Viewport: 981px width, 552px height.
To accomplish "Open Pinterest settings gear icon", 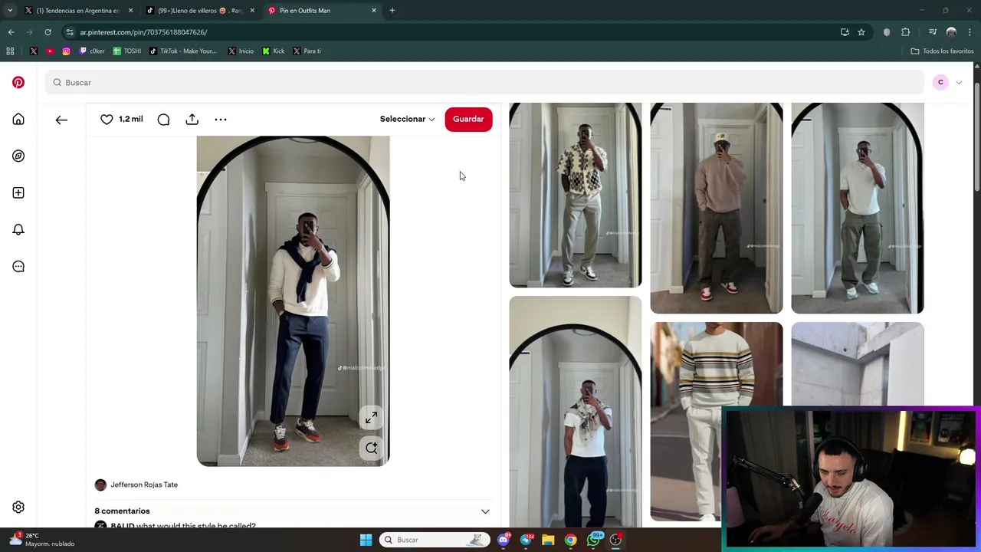I will pos(18,507).
